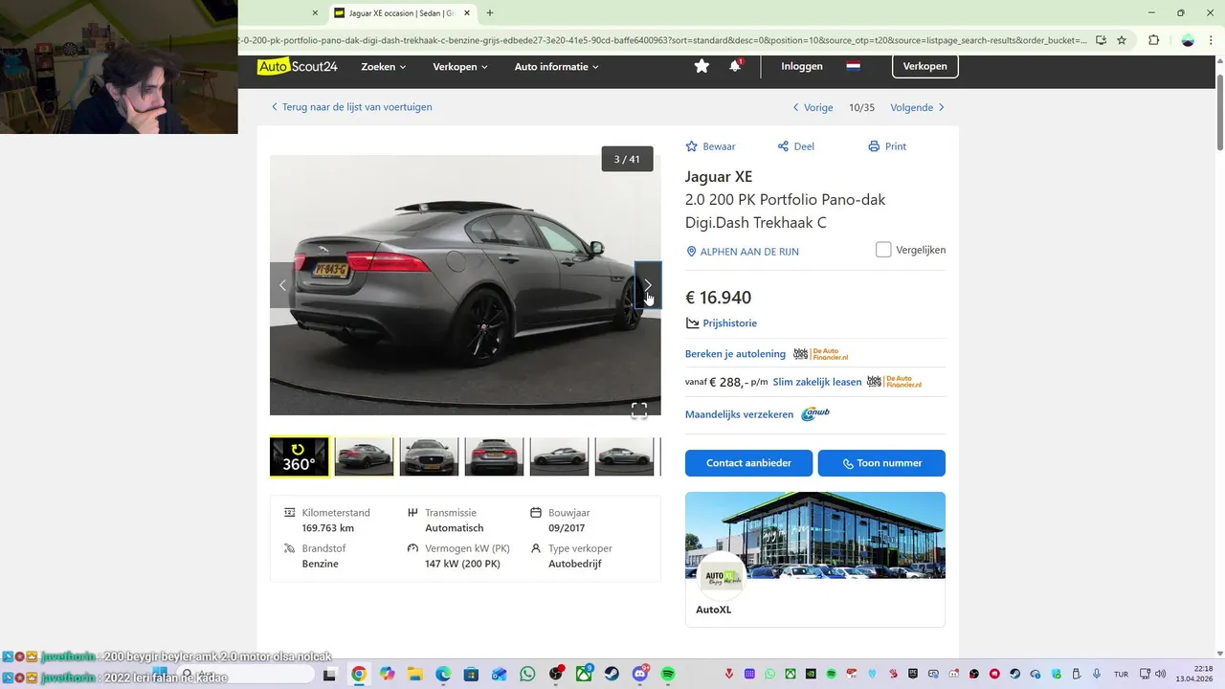Click Kilometerstand value 169.763 km

pyautogui.click(x=328, y=528)
